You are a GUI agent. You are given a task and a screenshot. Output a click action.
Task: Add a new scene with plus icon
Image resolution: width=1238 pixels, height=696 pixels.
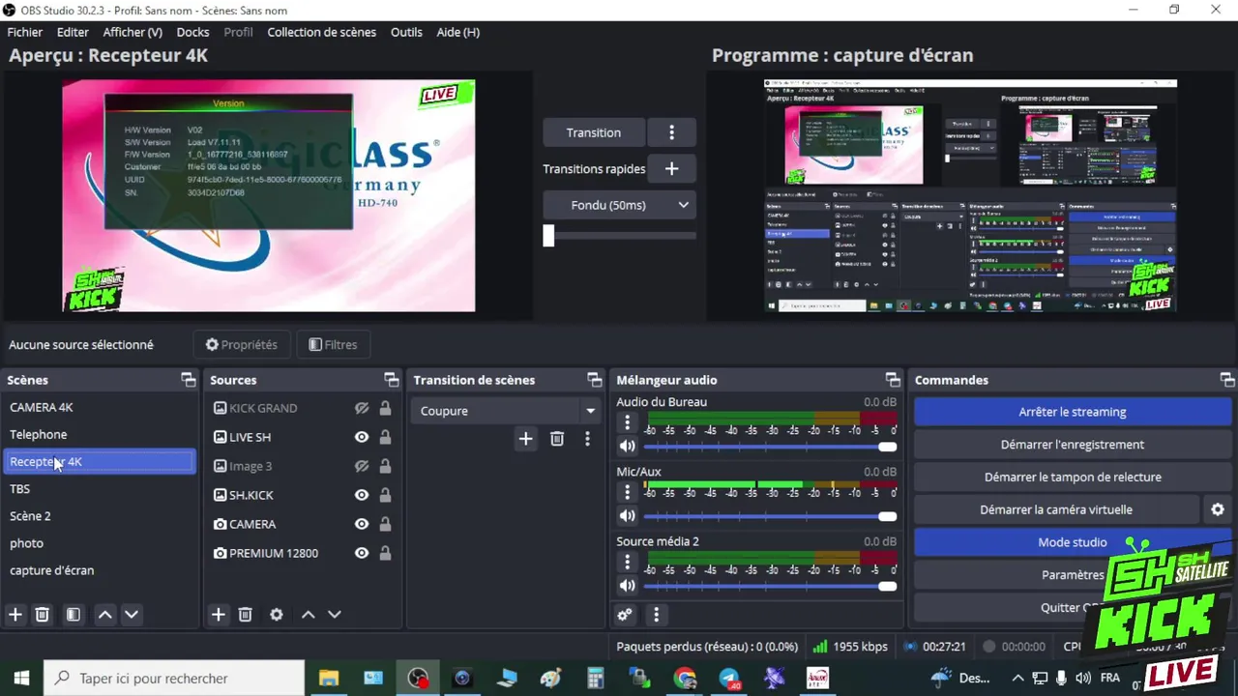[x=15, y=615]
